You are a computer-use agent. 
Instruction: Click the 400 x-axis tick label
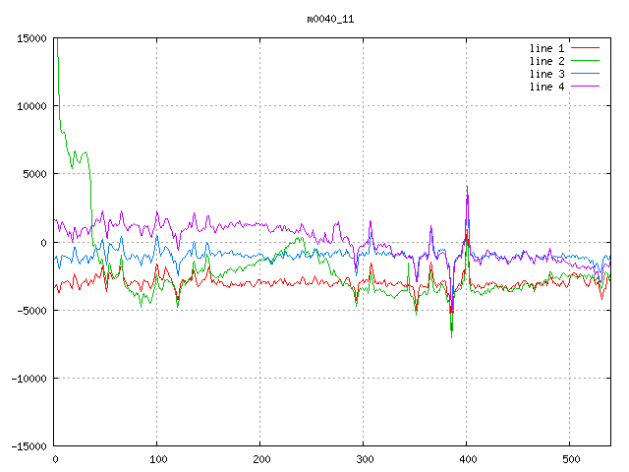tap(467, 459)
